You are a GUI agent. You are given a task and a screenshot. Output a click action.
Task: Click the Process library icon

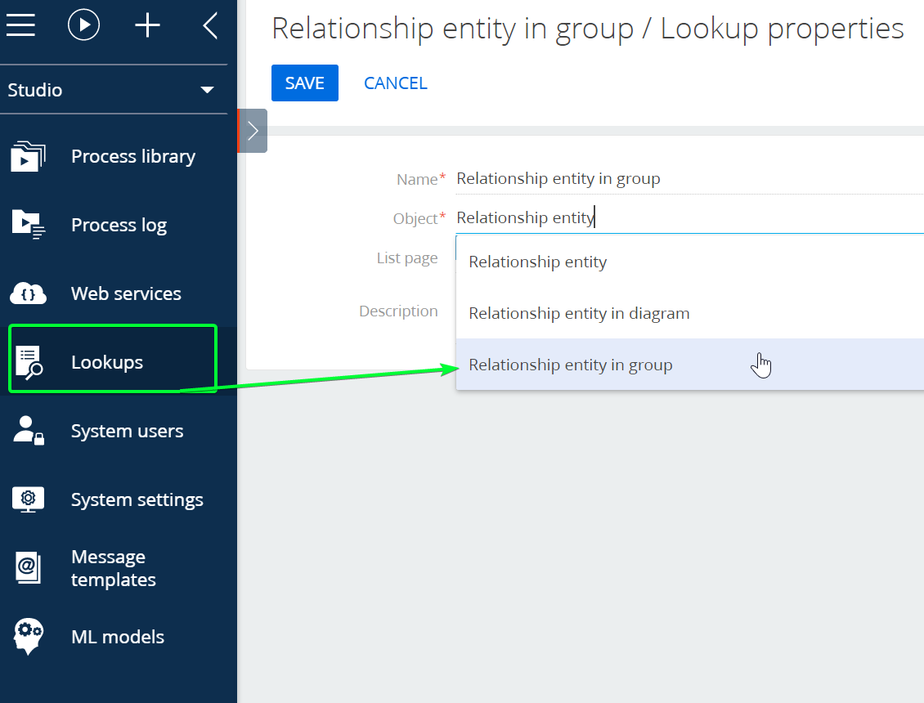[x=28, y=156]
